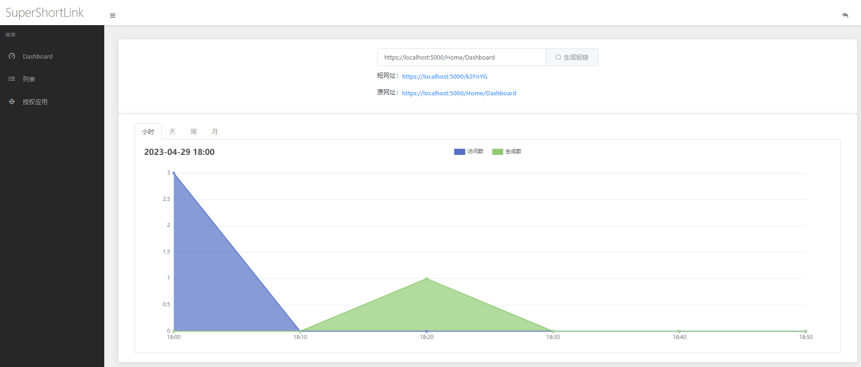
Task: Click the 菜单 sidebar heading
Action: [x=10, y=35]
